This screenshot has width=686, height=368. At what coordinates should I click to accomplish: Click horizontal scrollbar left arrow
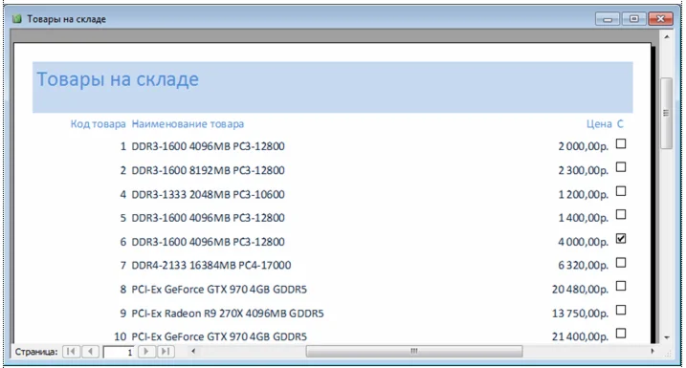[x=193, y=351]
